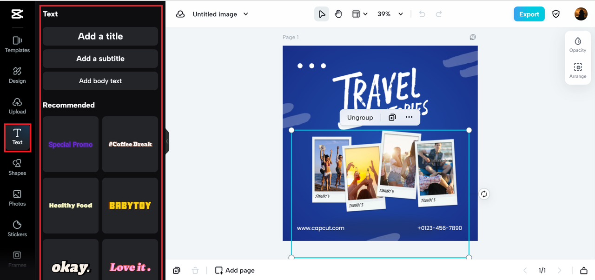
Task: Redo the last action
Action: click(439, 14)
